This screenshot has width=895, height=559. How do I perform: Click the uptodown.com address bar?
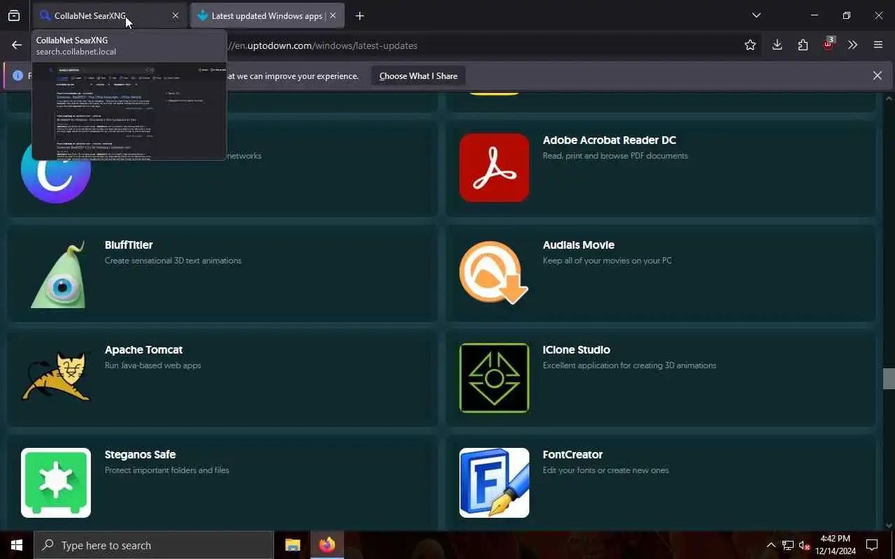coord(482,45)
